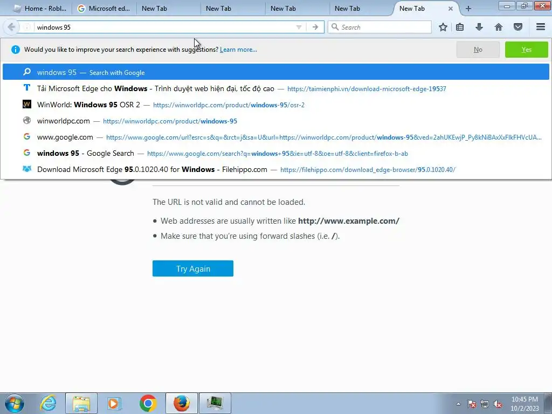Click the magnifier icon in search box
This screenshot has width=552, height=414.
(x=335, y=27)
